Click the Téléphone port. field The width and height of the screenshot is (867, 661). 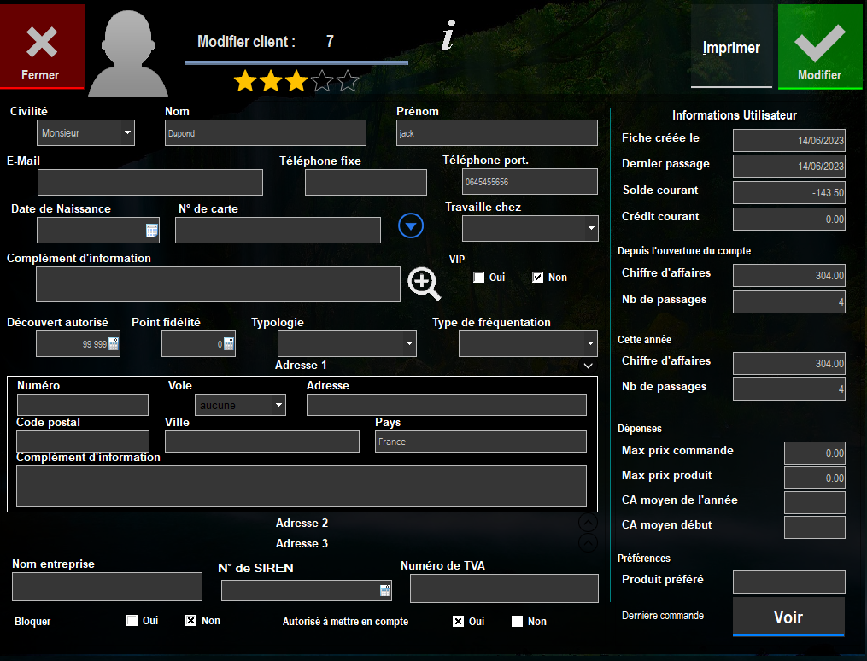530,182
